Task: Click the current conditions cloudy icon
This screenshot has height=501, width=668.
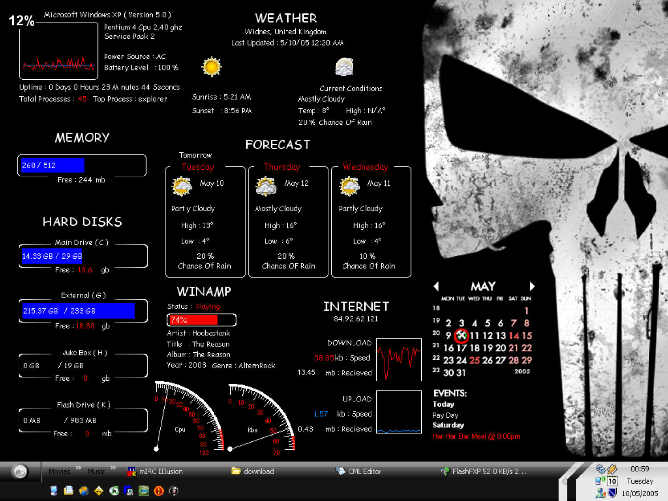Action: (344, 67)
